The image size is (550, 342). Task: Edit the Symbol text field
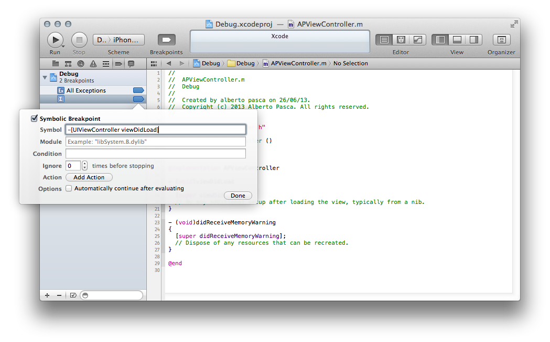click(x=156, y=130)
